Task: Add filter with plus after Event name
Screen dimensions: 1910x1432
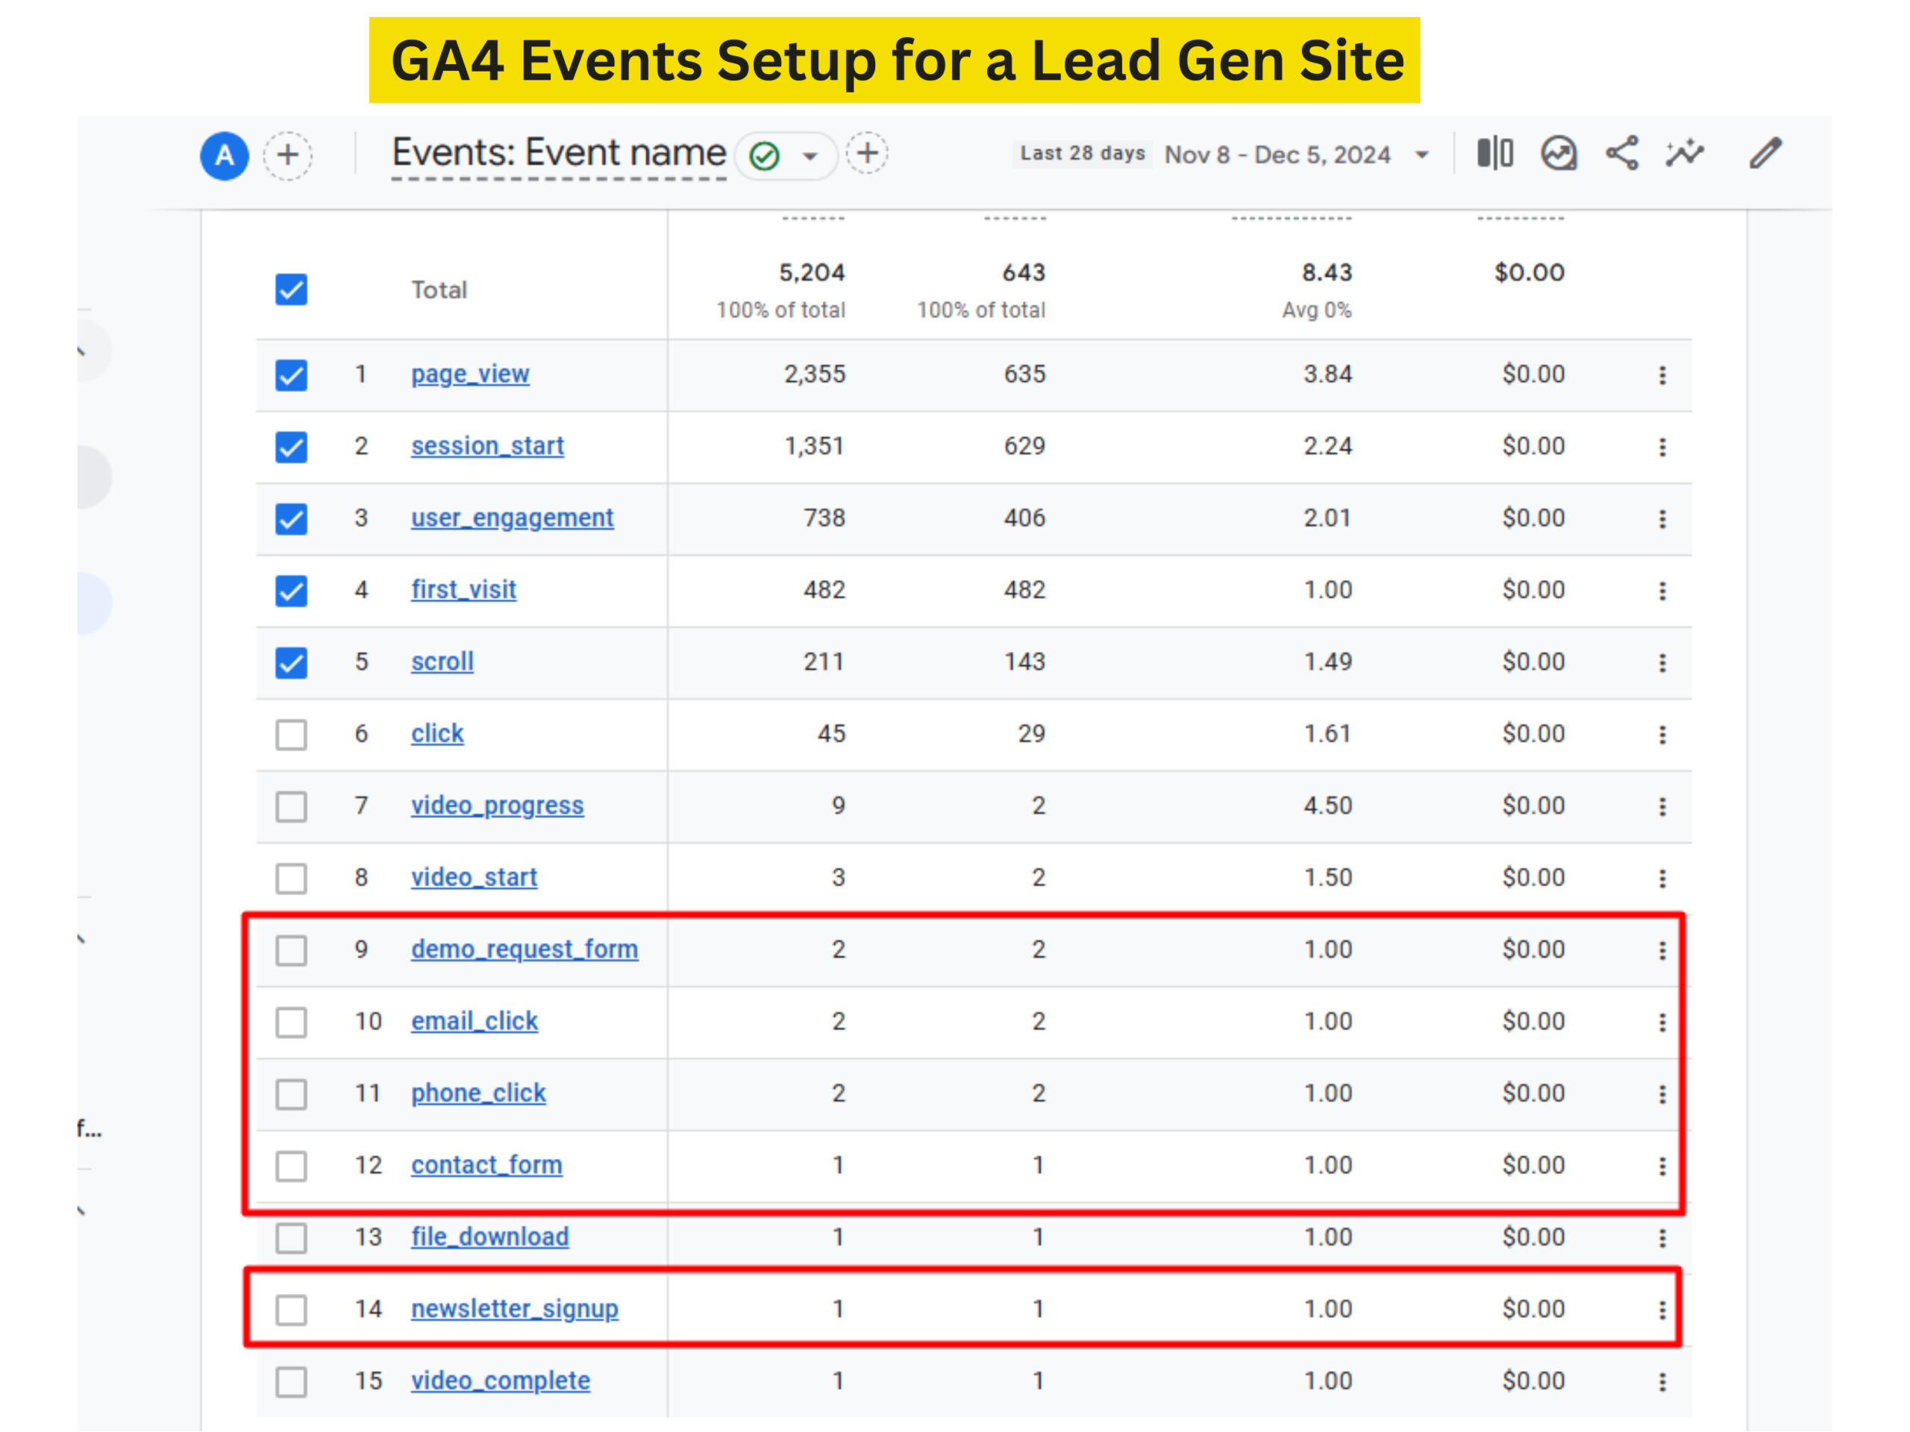Action: coord(867,154)
